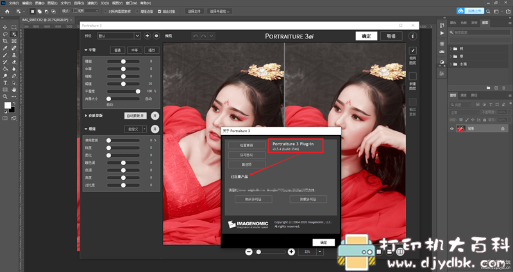Click 卸载许可证 button
Viewport: 513px width, 272px height.
(308, 199)
